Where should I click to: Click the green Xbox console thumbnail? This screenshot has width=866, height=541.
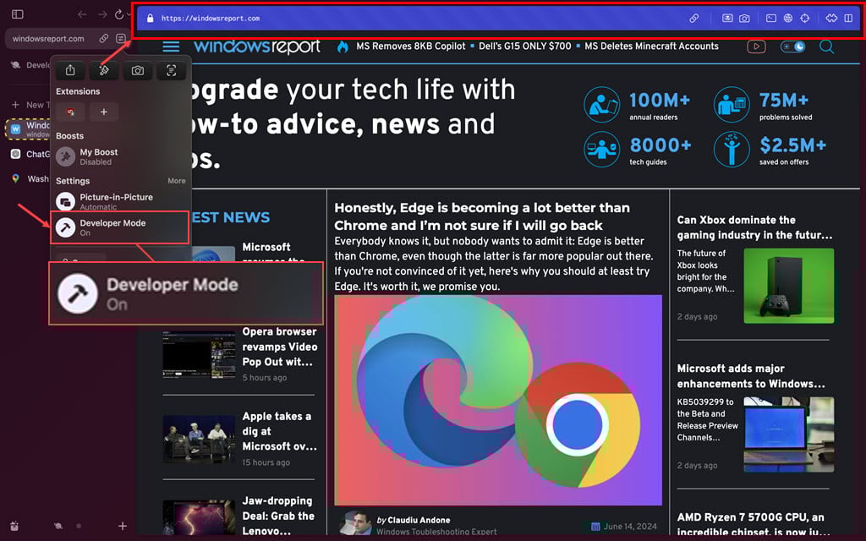pyautogui.click(x=789, y=286)
